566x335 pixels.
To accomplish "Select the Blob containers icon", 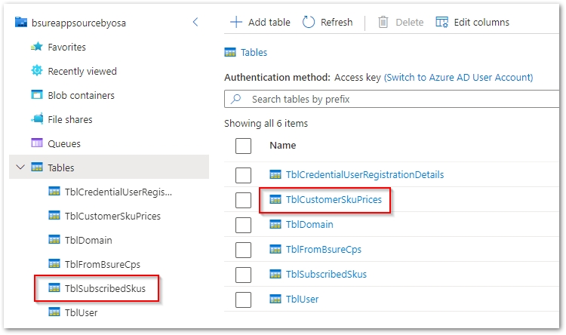I will pyautogui.click(x=36, y=95).
